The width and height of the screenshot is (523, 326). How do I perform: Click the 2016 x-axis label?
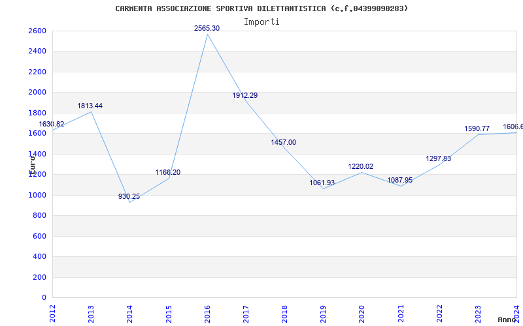(x=207, y=314)
